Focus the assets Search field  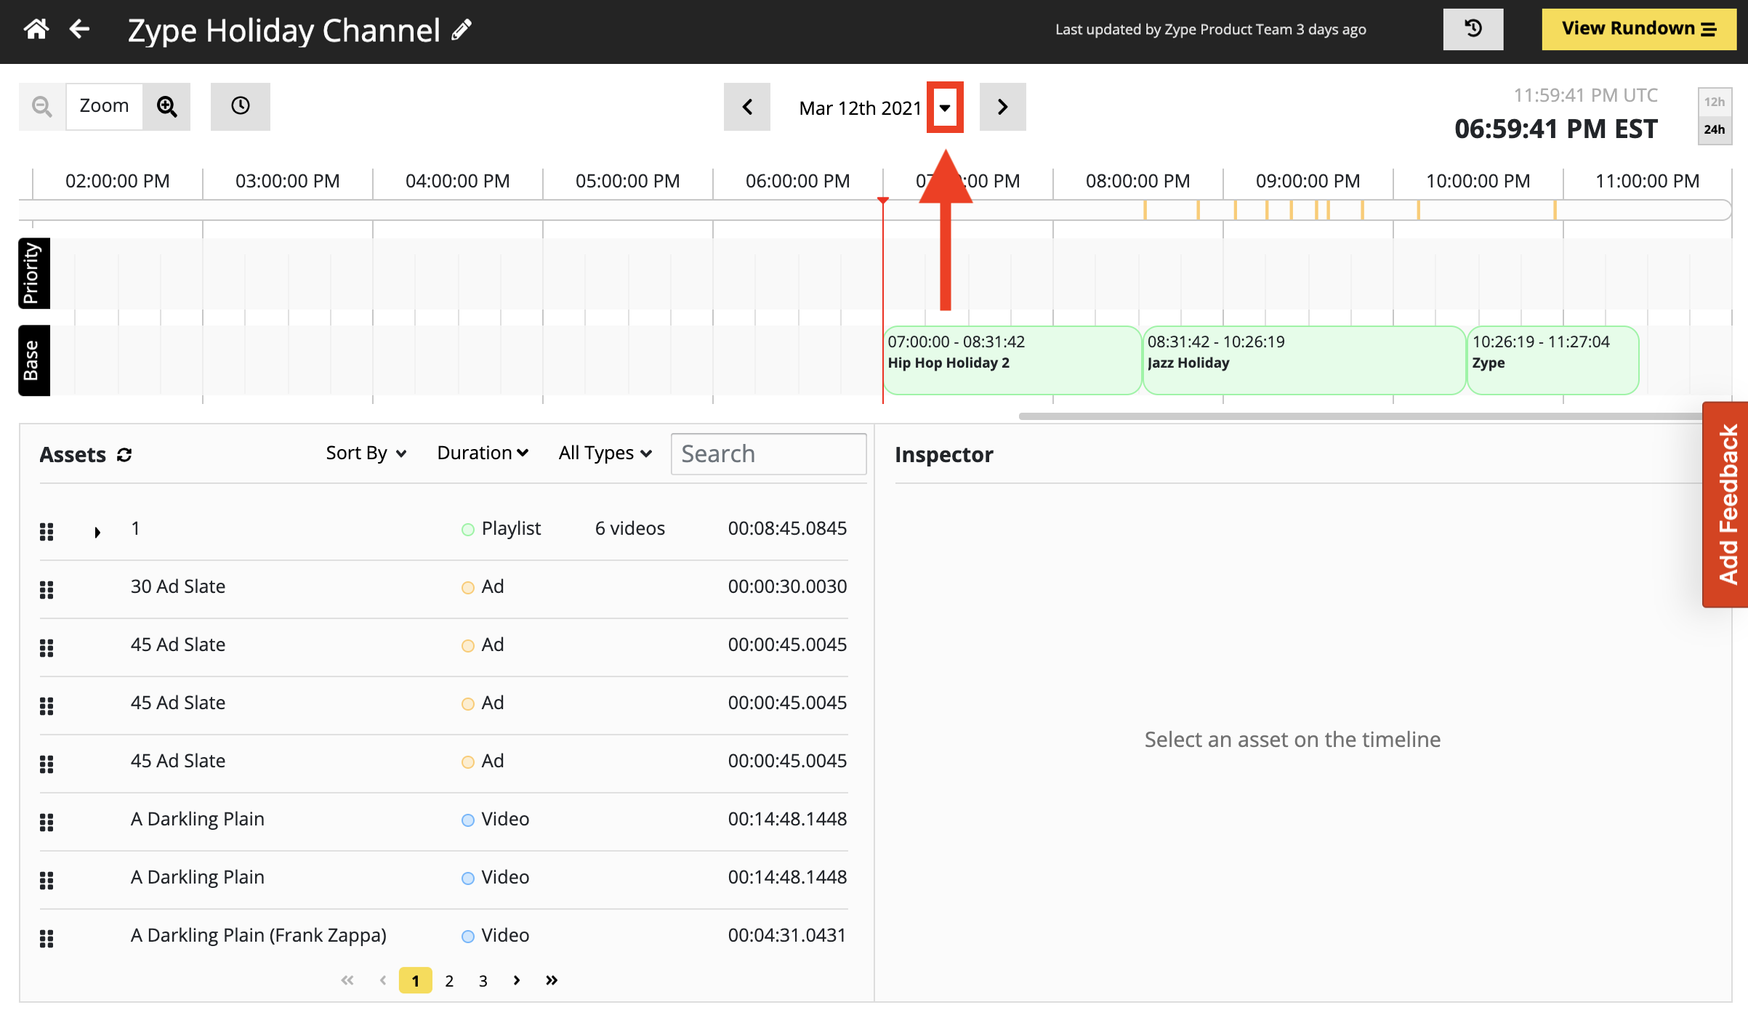pyautogui.click(x=768, y=454)
